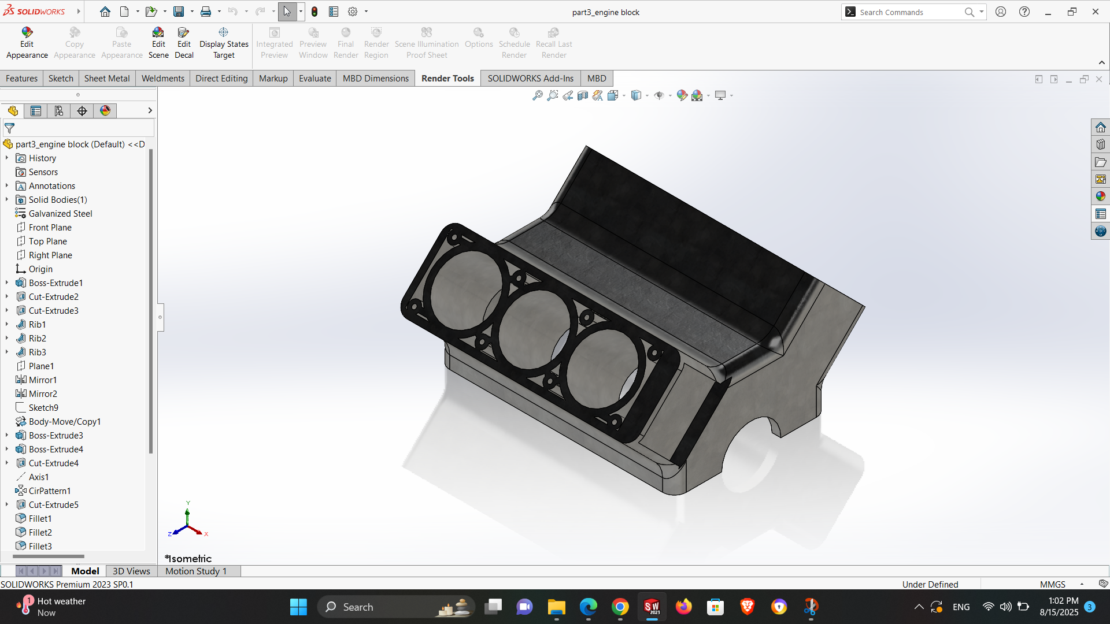Switch to the Evaluate tab
Viewport: 1110px width, 624px height.
[314, 78]
